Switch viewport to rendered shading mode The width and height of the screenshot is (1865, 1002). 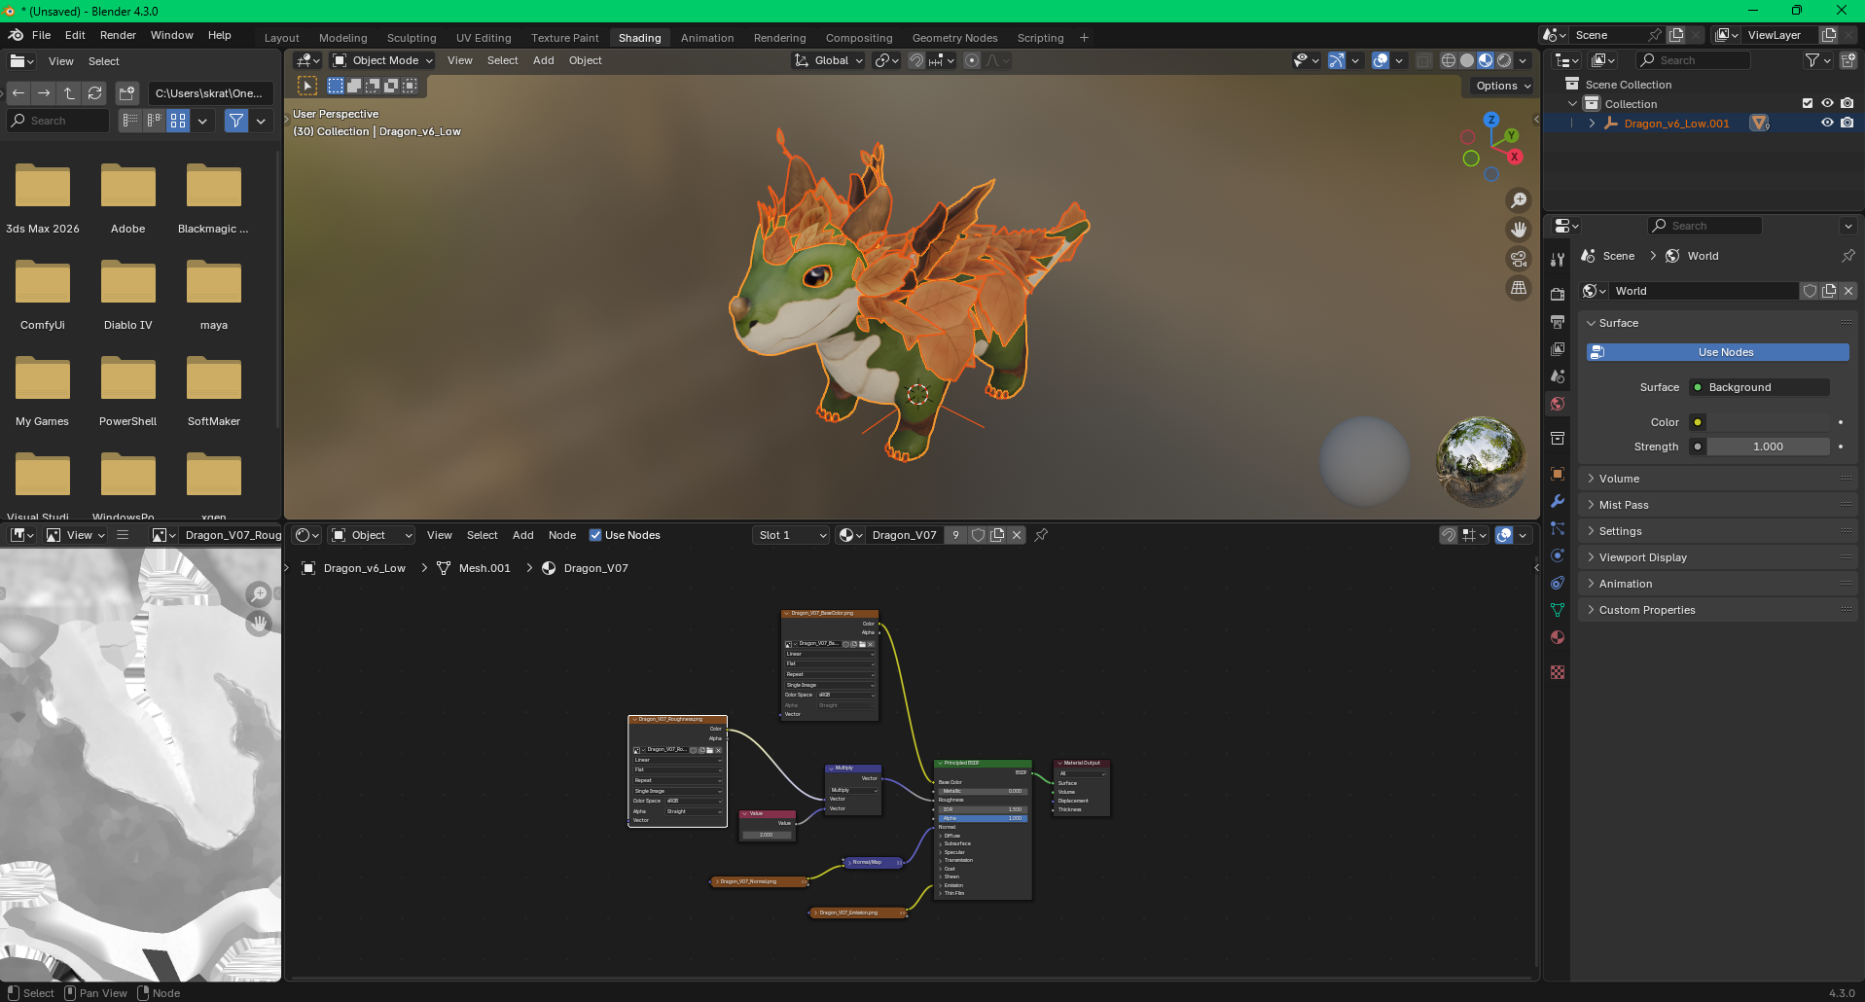(1504, 60)
